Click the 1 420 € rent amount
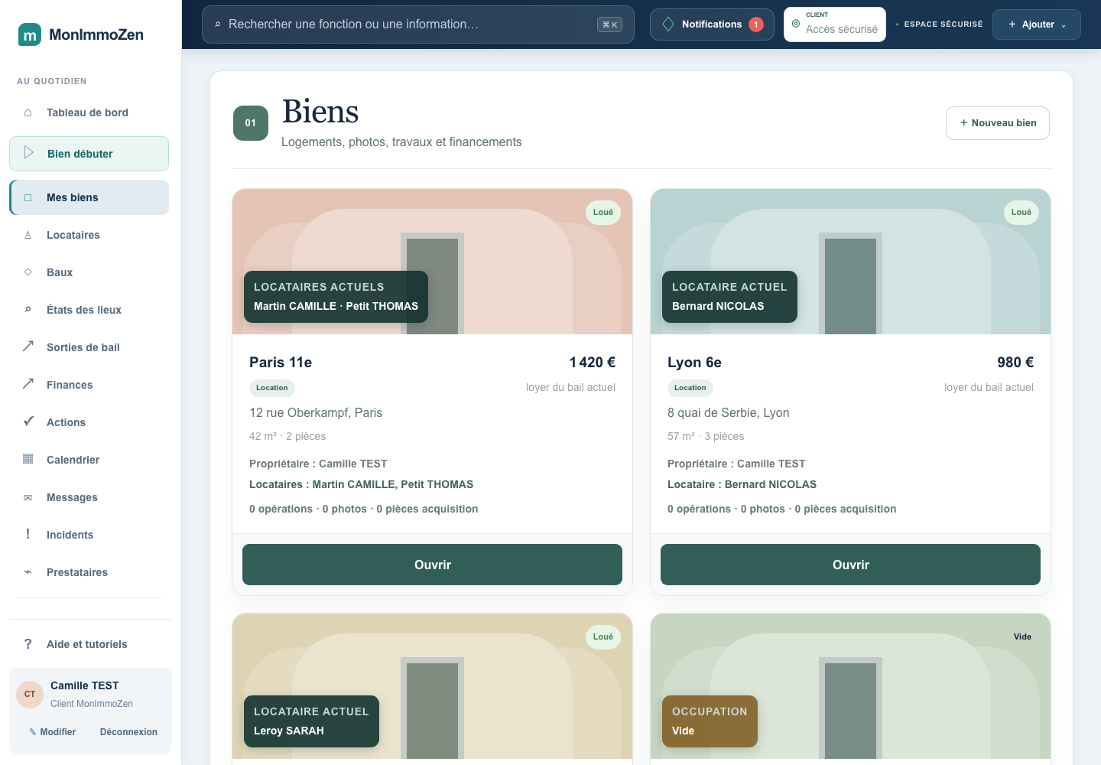 point(593,363)
